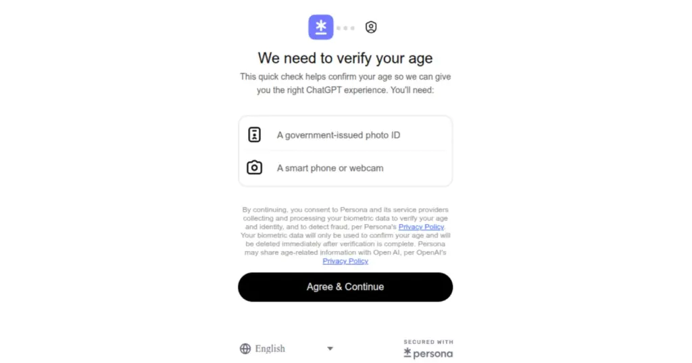Click the globe language icon
This screenshot has height=363, width=692.
pos(245,349)
